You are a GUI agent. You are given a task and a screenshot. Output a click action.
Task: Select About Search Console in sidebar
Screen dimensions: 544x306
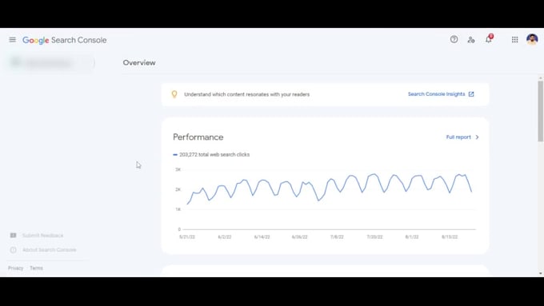coord(50,250)
